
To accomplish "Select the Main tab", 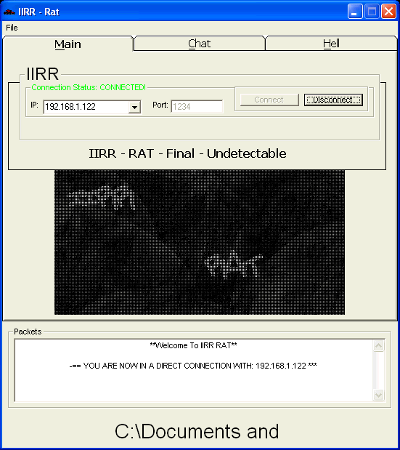I will click(68, 44).
